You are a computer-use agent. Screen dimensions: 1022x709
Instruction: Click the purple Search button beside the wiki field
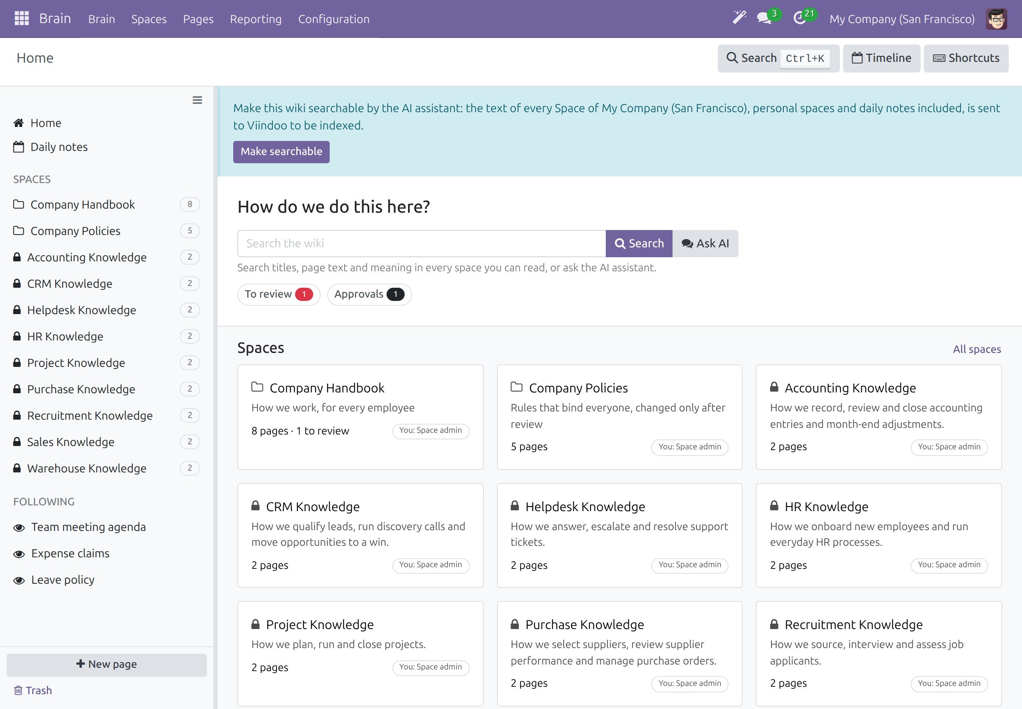639,244
